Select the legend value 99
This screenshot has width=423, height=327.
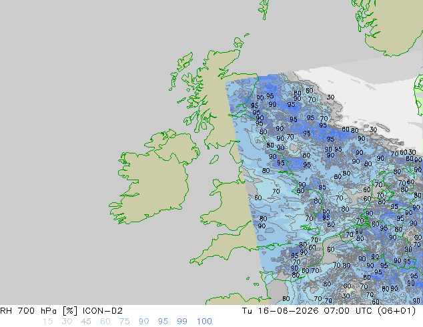[x=182, y=322]
